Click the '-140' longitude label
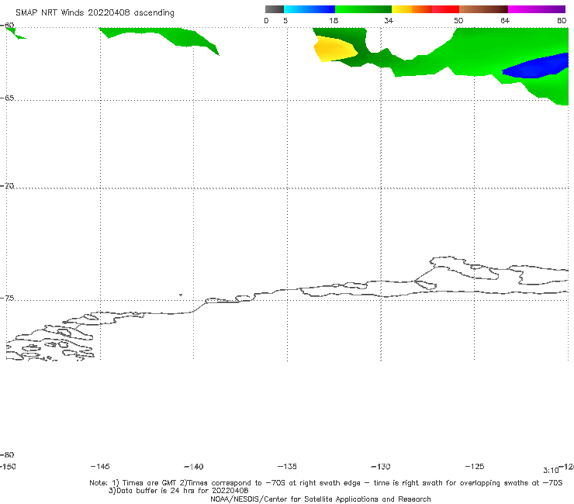 194,467
